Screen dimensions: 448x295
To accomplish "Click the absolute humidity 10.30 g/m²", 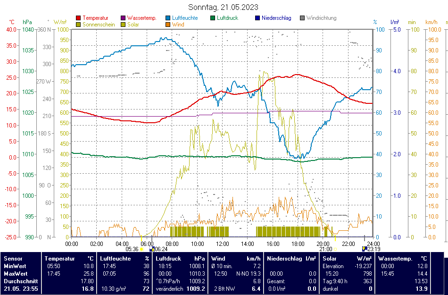I will pyautogui.click(x=114, y=289).
